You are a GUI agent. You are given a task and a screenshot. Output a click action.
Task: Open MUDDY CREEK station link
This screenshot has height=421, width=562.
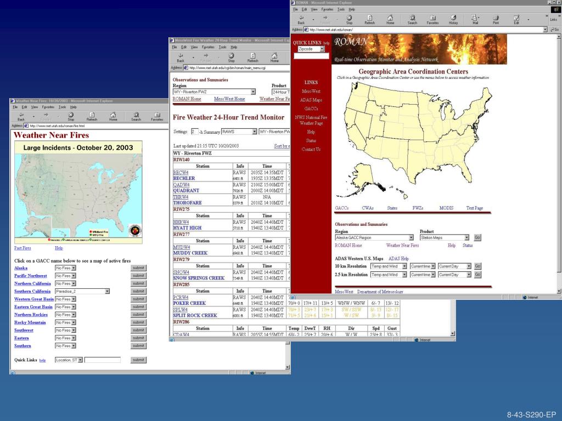pyautogui.click(x=190, y=253)
